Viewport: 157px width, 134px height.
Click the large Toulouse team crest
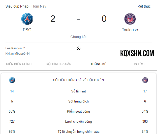pos(130,19)
